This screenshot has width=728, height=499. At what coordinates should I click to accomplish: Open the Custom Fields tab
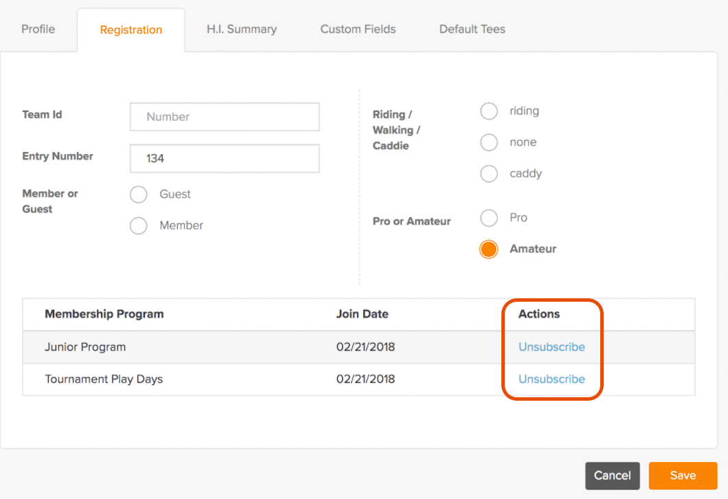(358, 30)
